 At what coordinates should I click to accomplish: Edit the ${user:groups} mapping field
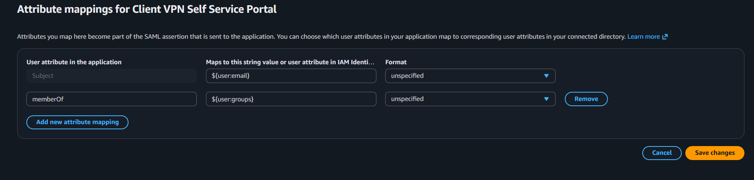point(291,99)
